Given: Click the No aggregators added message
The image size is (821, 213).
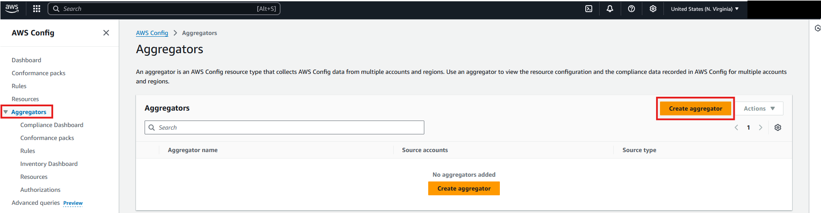Looking at the screenshot, I should pos(464,175).
